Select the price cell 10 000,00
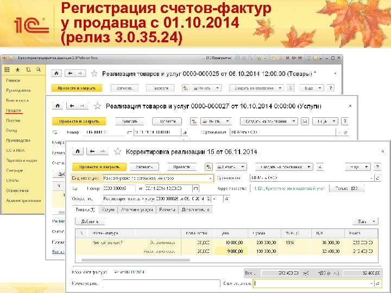The height and width of the screenshot is (293, 391). [231, 243]
